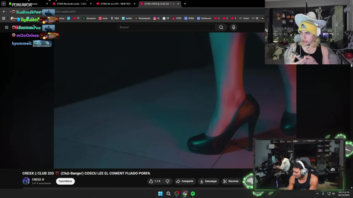Open the donacion bookmark
Viewport: 353px width, 198px height.
89,18
